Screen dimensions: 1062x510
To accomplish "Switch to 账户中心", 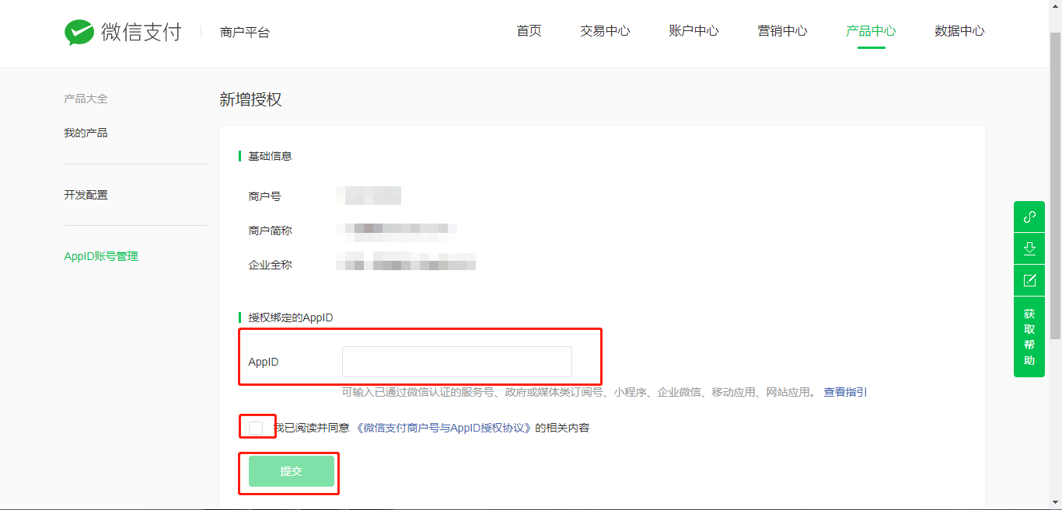I will [693, 31].
